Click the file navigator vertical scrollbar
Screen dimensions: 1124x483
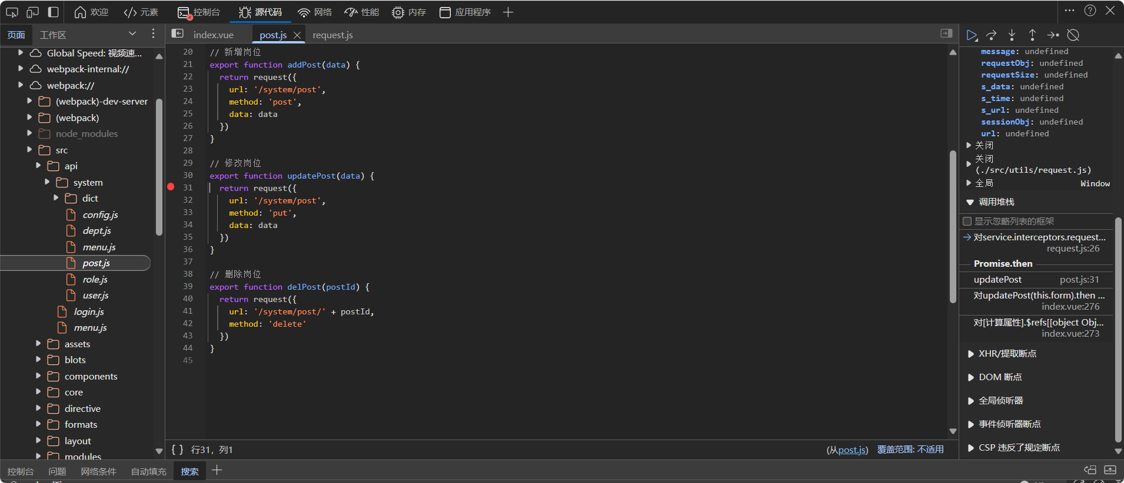pyautogui.click(x=159, y=167)
